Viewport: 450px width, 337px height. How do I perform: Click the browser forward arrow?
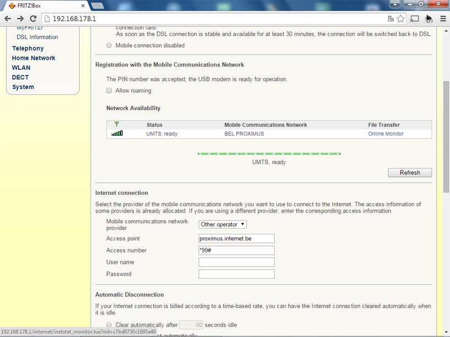tap(20, 19)
